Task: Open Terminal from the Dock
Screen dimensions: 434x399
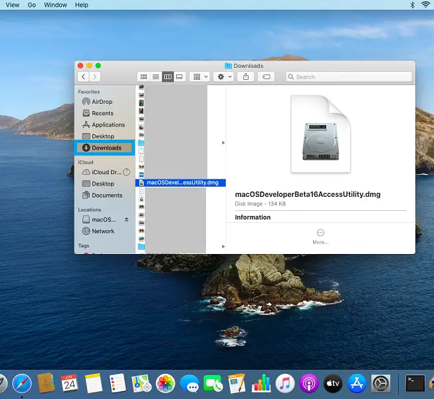Action: pyautogui.click(x=415, y=384)
